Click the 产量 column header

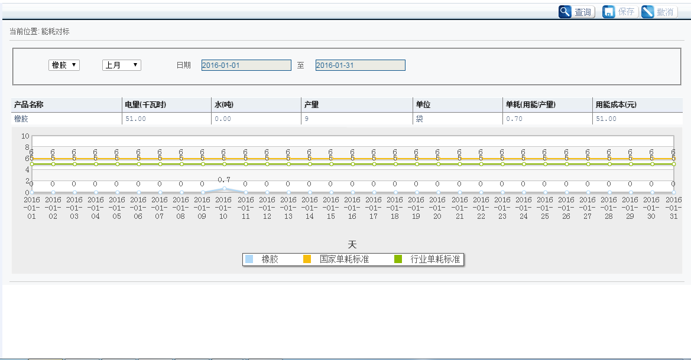pos(357,104)
